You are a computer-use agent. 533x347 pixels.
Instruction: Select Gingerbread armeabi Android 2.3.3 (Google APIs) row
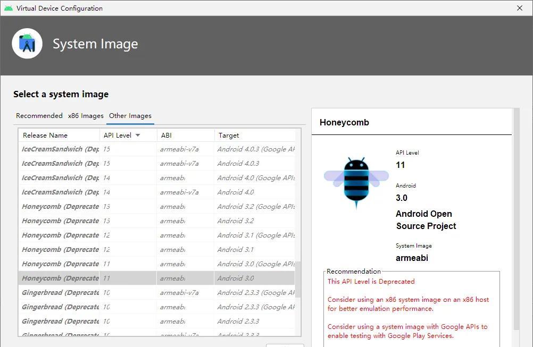[157, 307]
